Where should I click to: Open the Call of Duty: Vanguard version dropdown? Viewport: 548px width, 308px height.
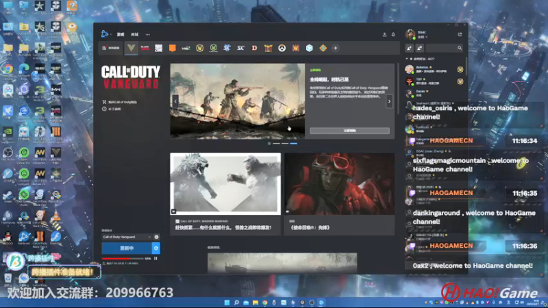(x=127, y=237)
